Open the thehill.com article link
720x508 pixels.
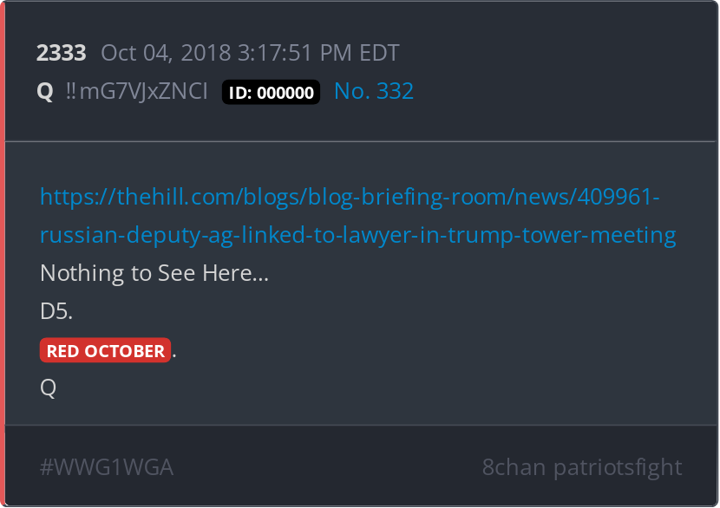(350, 198)
